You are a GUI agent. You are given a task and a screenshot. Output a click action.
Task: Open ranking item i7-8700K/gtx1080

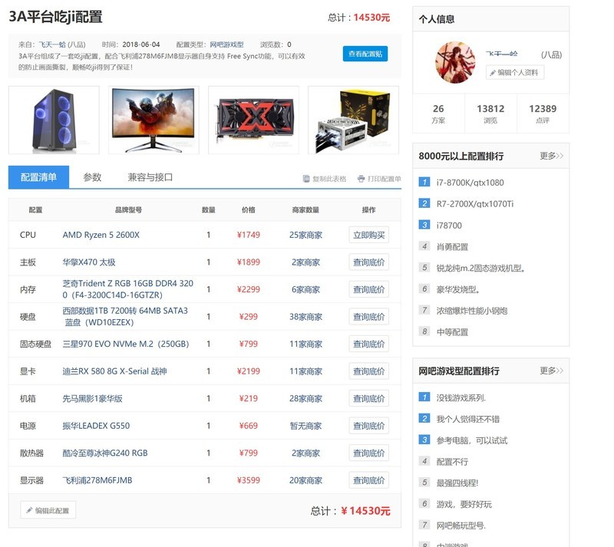pyautogui.click(x=470, y=183)
